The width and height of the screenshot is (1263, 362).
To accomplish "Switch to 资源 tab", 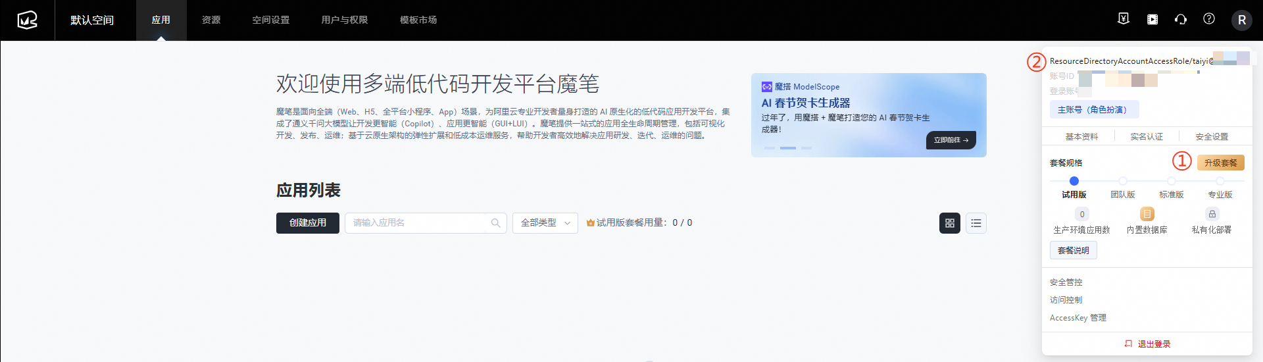I will [211, 20].
